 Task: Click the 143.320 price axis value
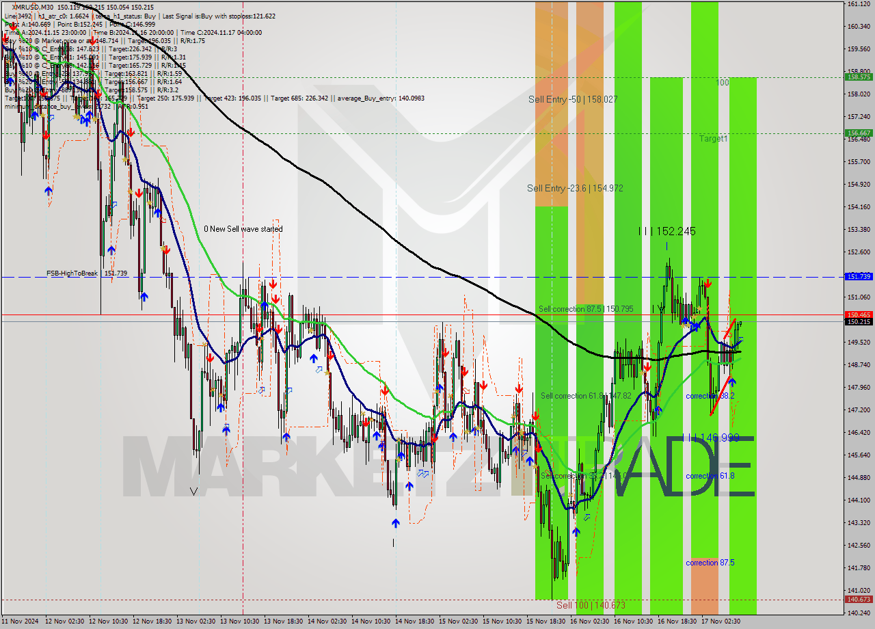tap(858, 523)
